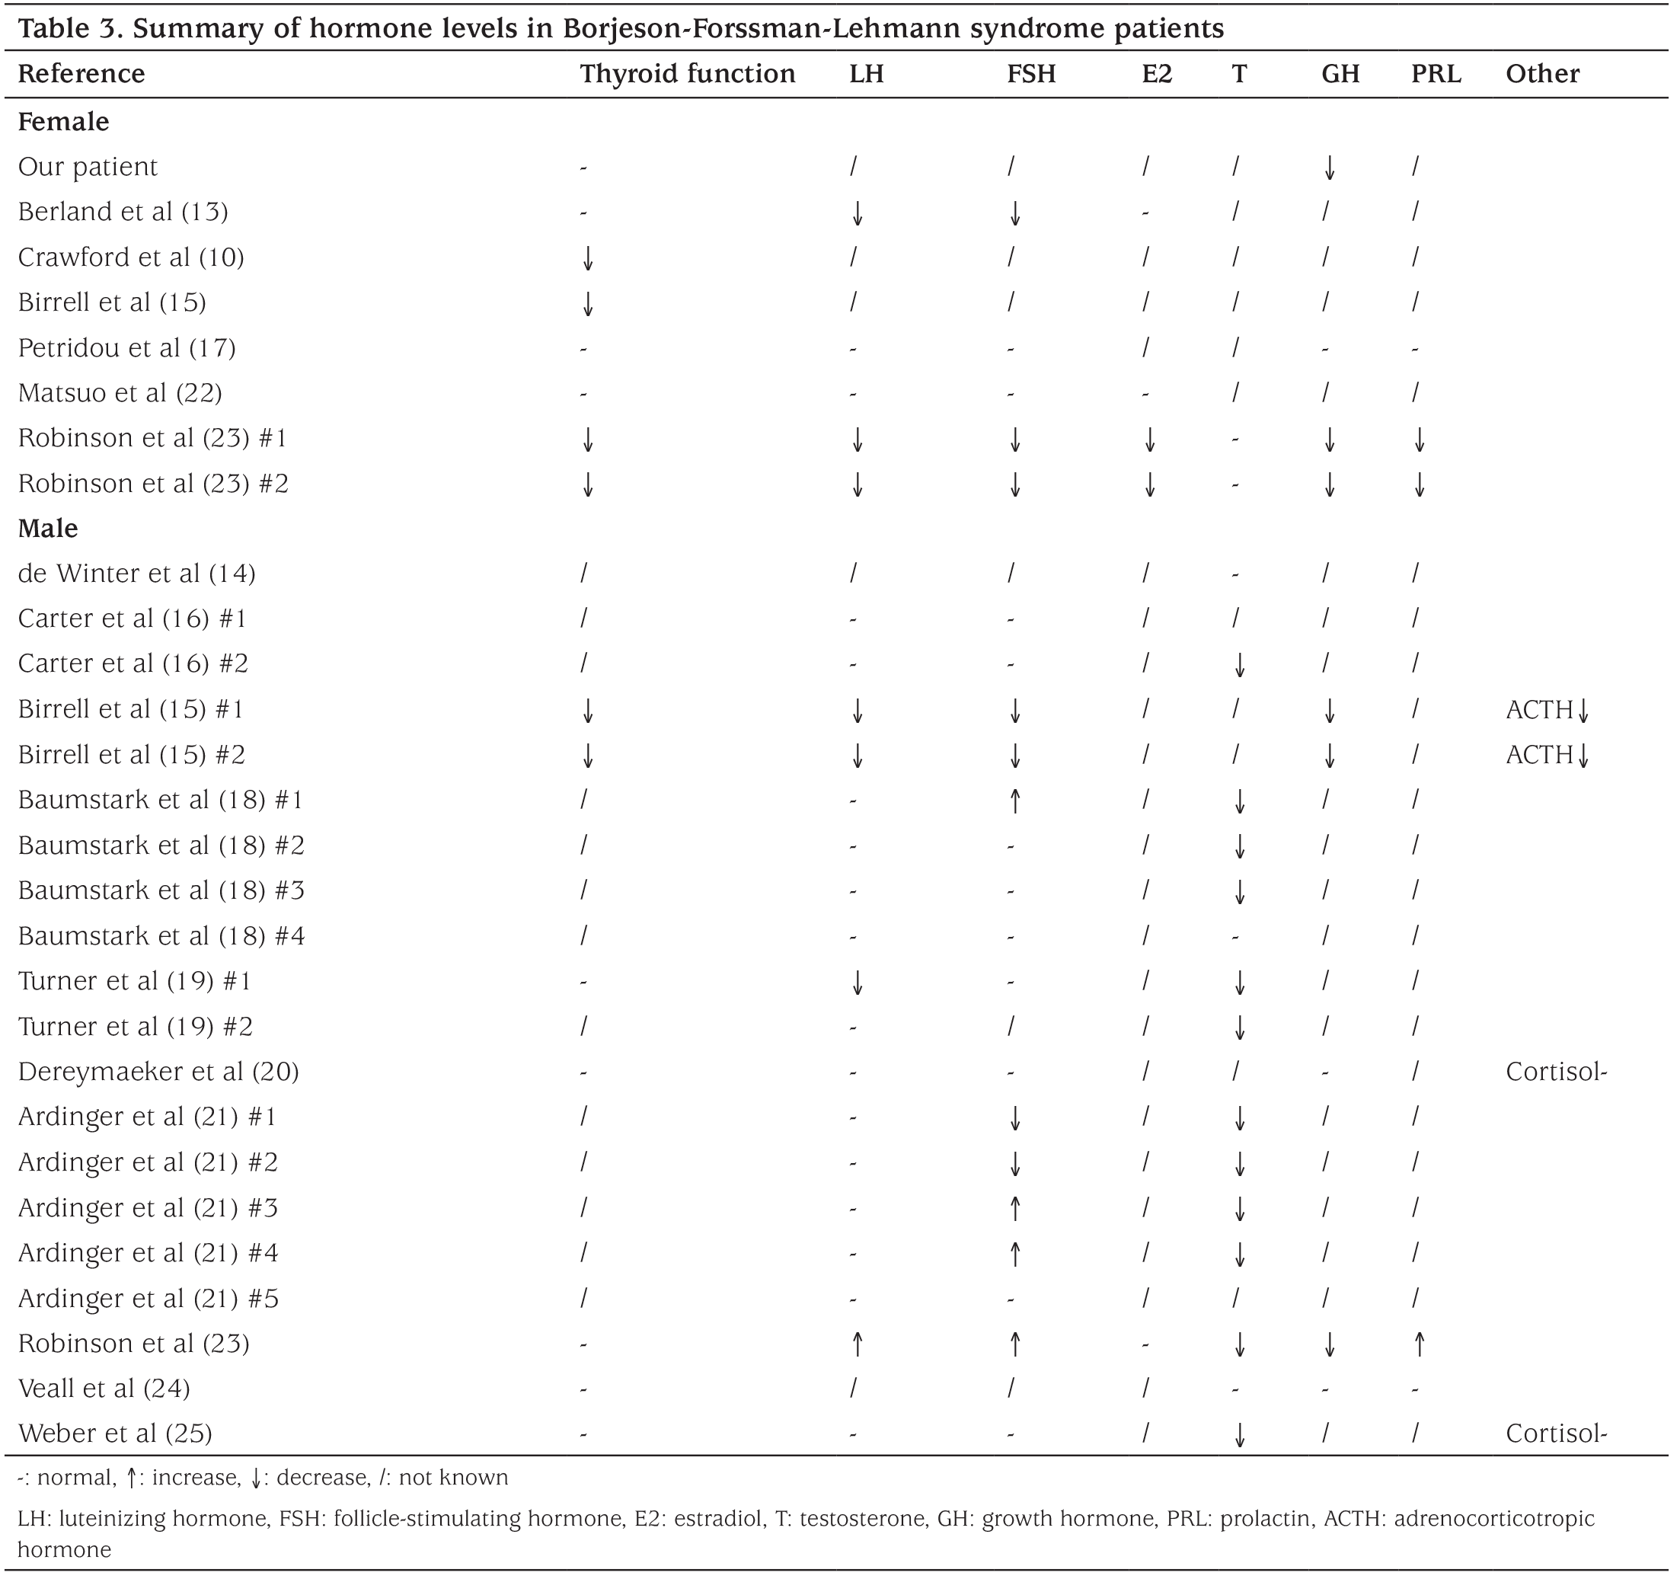Viewport: 1680px width, 1579px height.
Task: Click the Table 3 title text
Action: [621, 29]
